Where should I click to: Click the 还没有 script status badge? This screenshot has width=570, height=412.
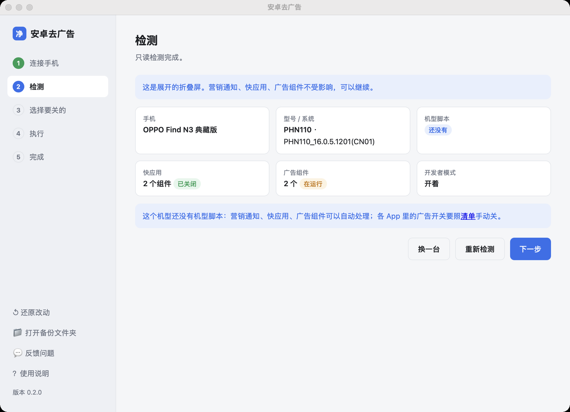click(x=438, y=130)
